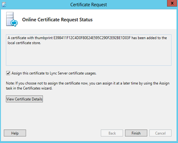Open View Certificate Details
The width and height of the screenshot is (178, 143).
[24, 99]
